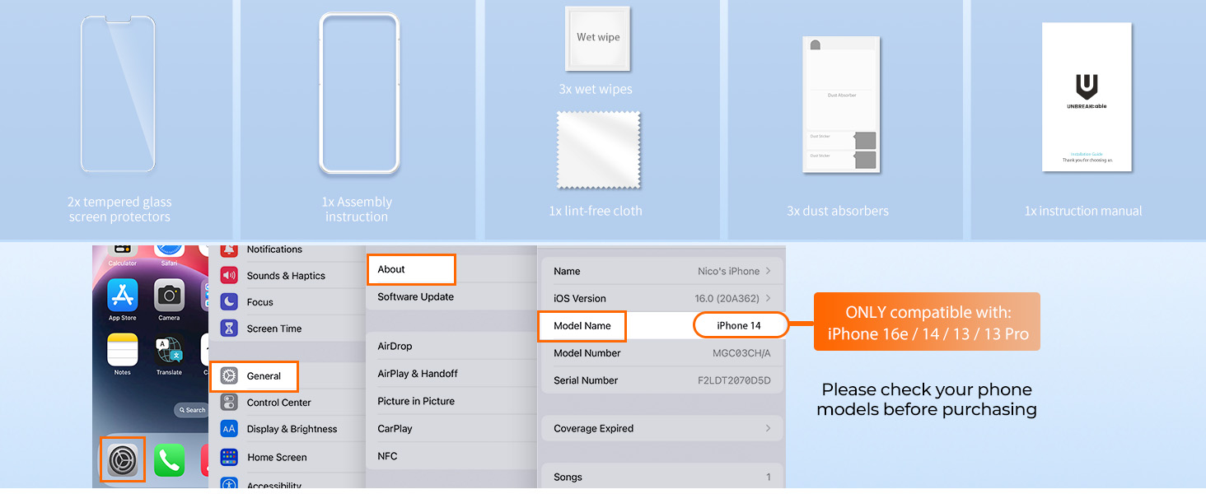
Task: Click the orange ONLY compatible with banner
Action: 927,322
